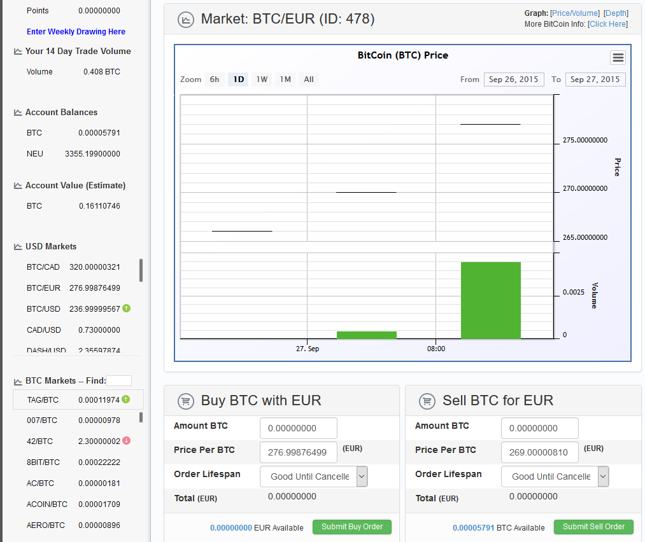
Task: Click the BTC Markets Find search box
Action: pyautogui.click(x=119, y=381)
